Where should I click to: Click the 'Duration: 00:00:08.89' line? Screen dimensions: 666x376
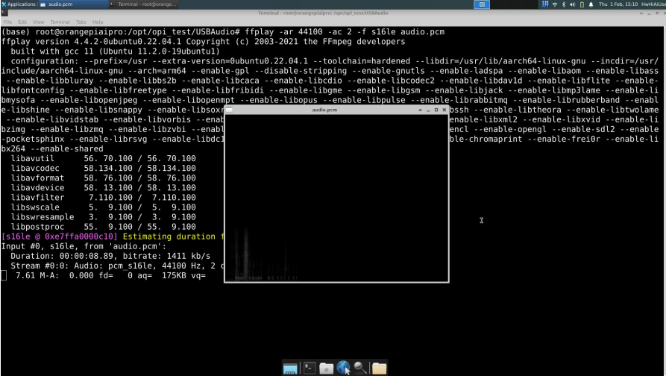(x=110, y=256)
